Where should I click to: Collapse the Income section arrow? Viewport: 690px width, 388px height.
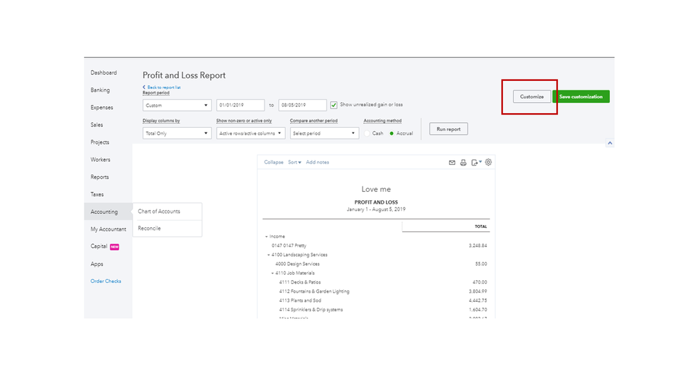(266, 237)
